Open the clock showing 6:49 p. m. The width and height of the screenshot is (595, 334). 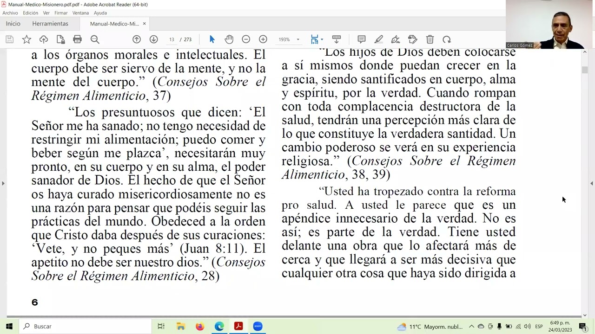(560, 327)
